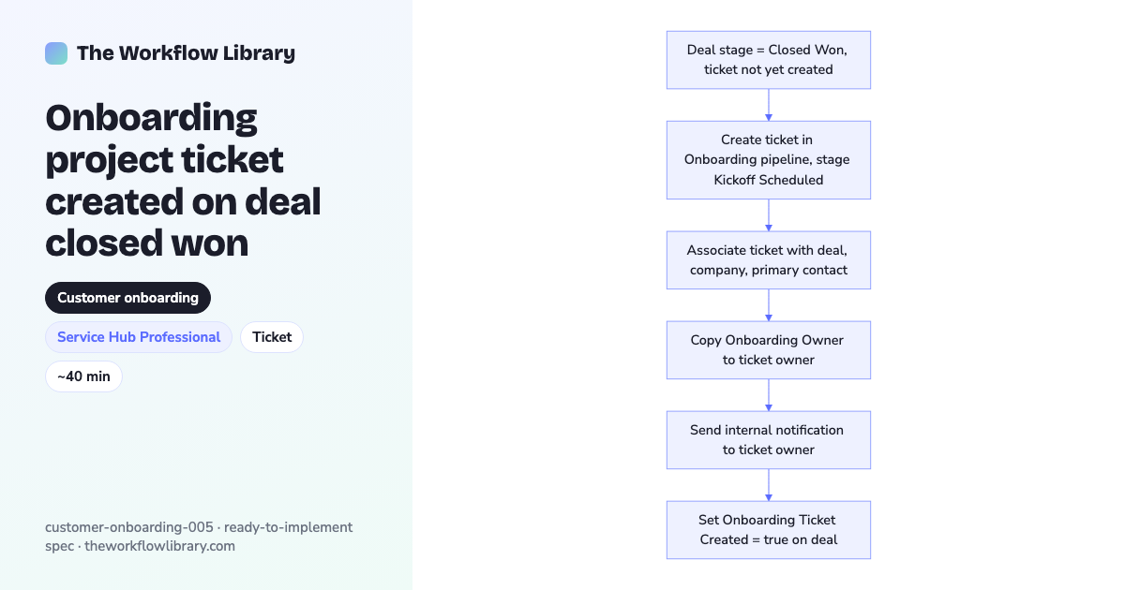Click the Service Hub Professional badge

tap(139, 337)
